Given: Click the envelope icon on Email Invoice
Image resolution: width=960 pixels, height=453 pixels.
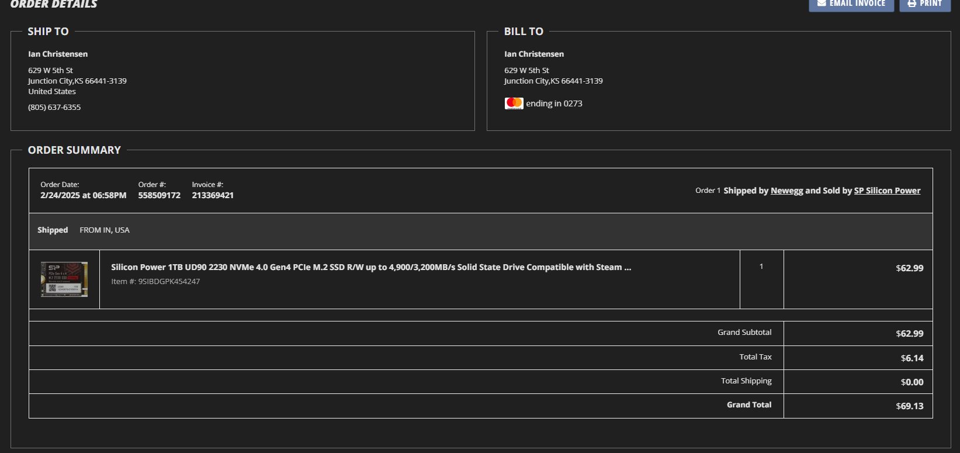Looking at the screenshot, I should (x=822, y=4).
